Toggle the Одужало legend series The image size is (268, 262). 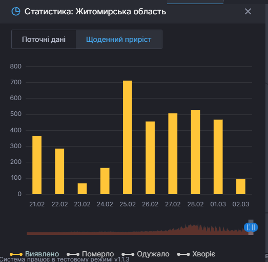146,254
